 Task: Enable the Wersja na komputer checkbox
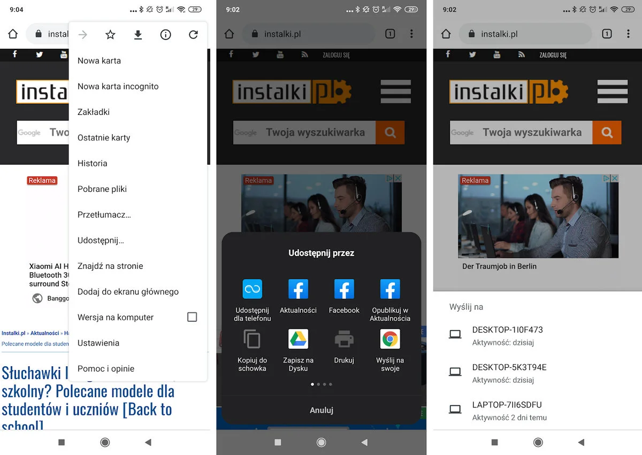point(192,317)
